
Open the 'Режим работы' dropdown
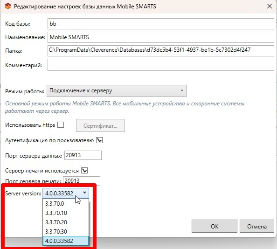(117, 91)
